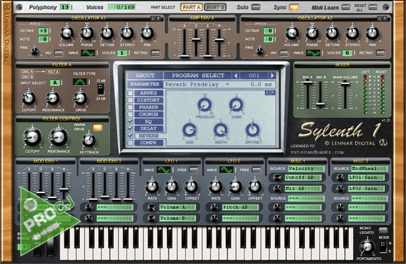Viewport: 406px width, 264px height.
Task: Toggle the Sync switch
Action: pos(294,7)
